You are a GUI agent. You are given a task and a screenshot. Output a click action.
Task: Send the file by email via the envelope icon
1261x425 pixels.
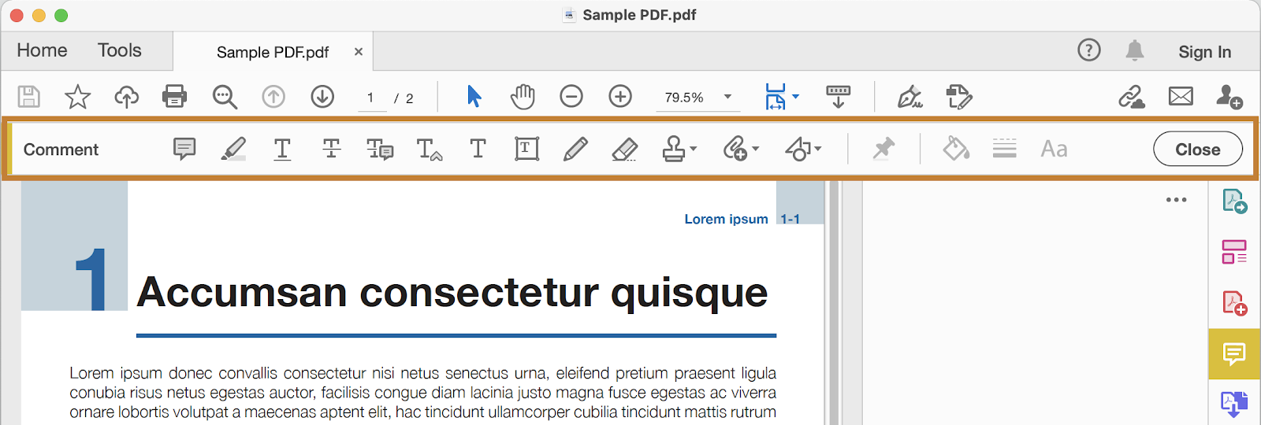[x=1181, y=97]
